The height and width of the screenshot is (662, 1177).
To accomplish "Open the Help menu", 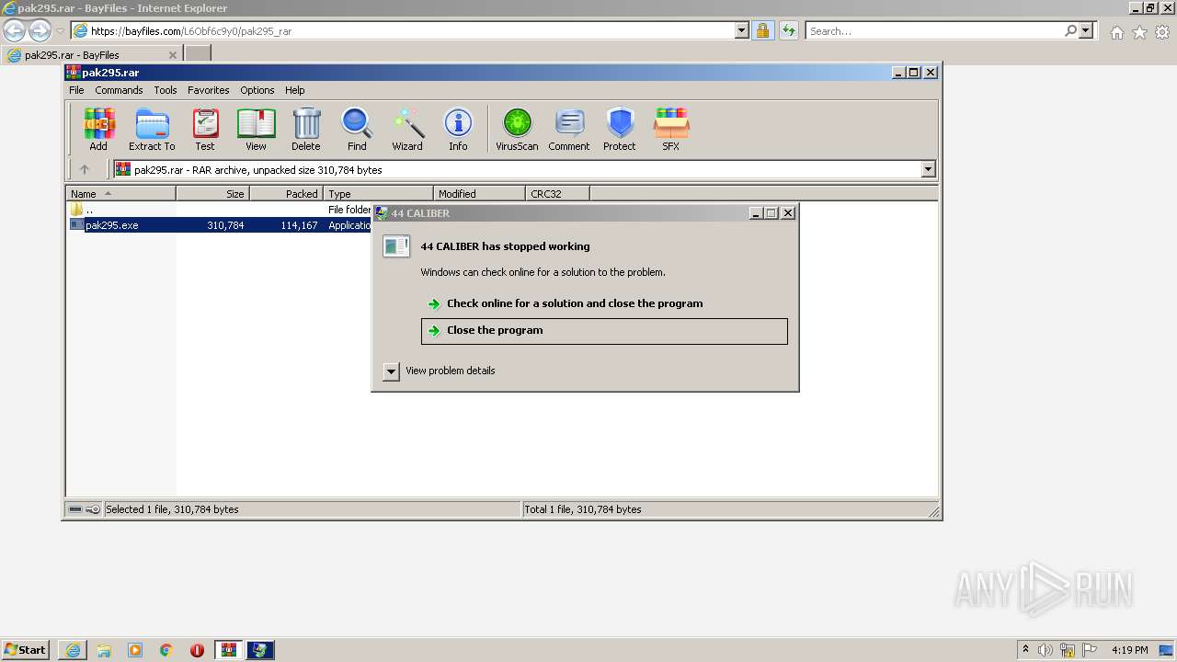I will click(294, 90).
